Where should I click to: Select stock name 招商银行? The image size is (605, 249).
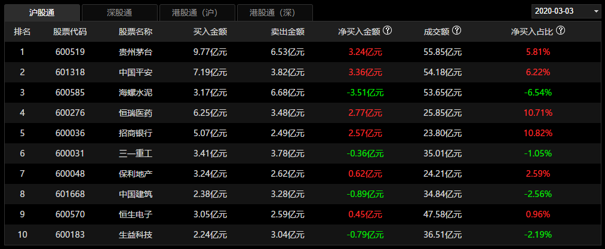tap(136, 133)
